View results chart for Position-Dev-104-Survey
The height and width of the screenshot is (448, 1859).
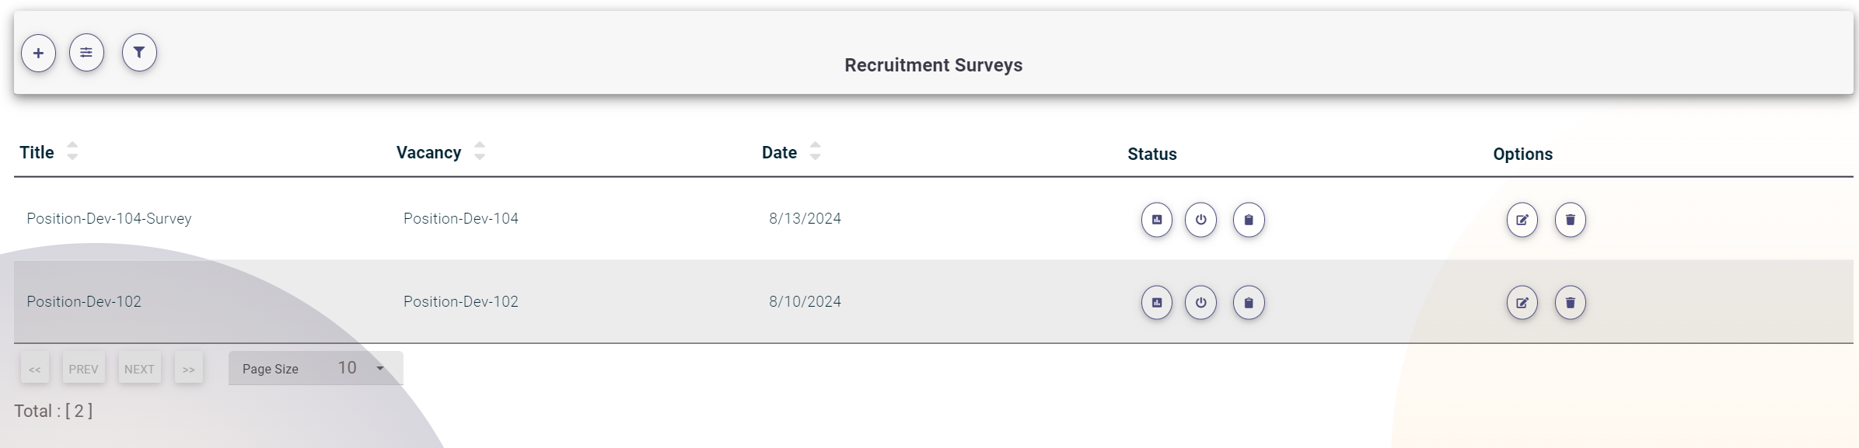tap(1155, 220)
